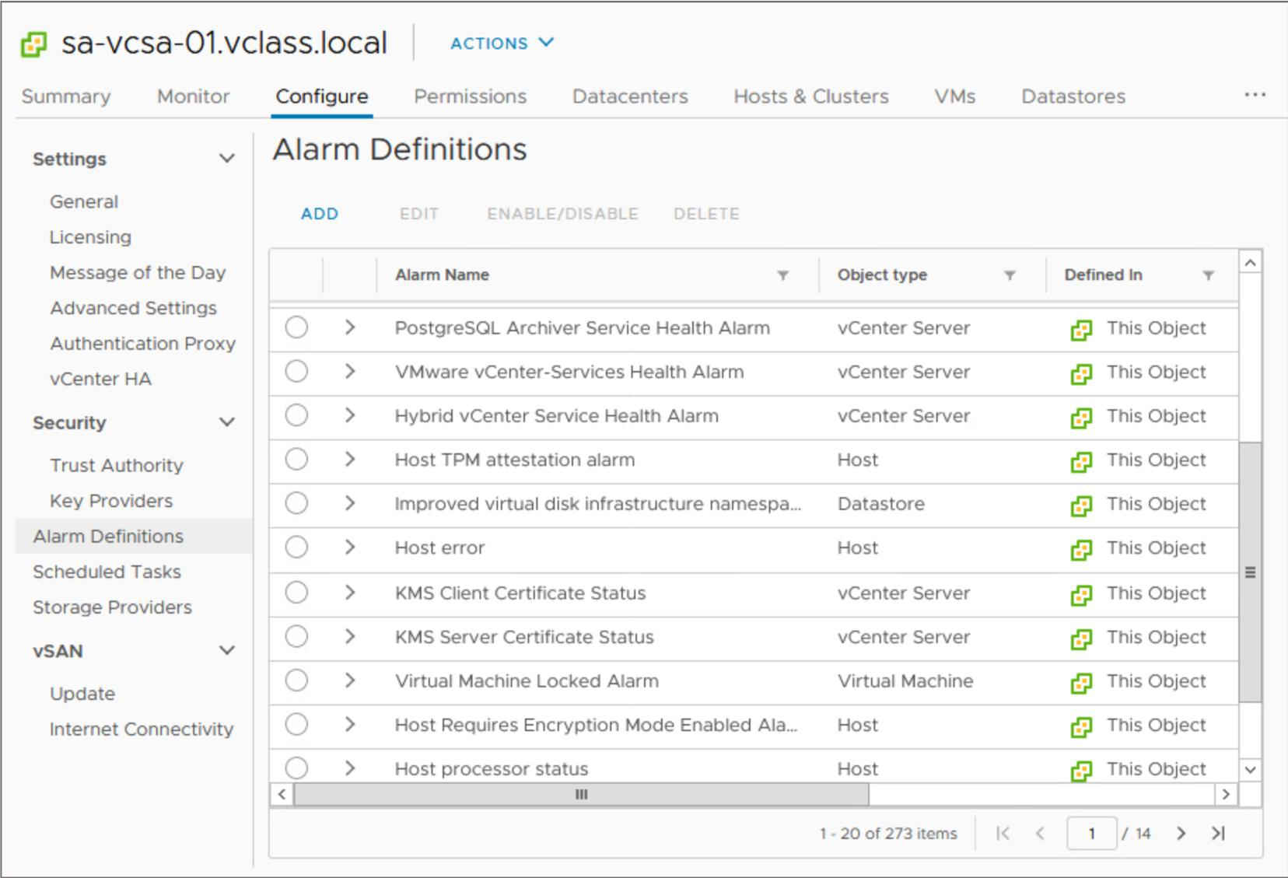Switch to the Summary tab
The image size is (1288, 878).
point(66,96)
